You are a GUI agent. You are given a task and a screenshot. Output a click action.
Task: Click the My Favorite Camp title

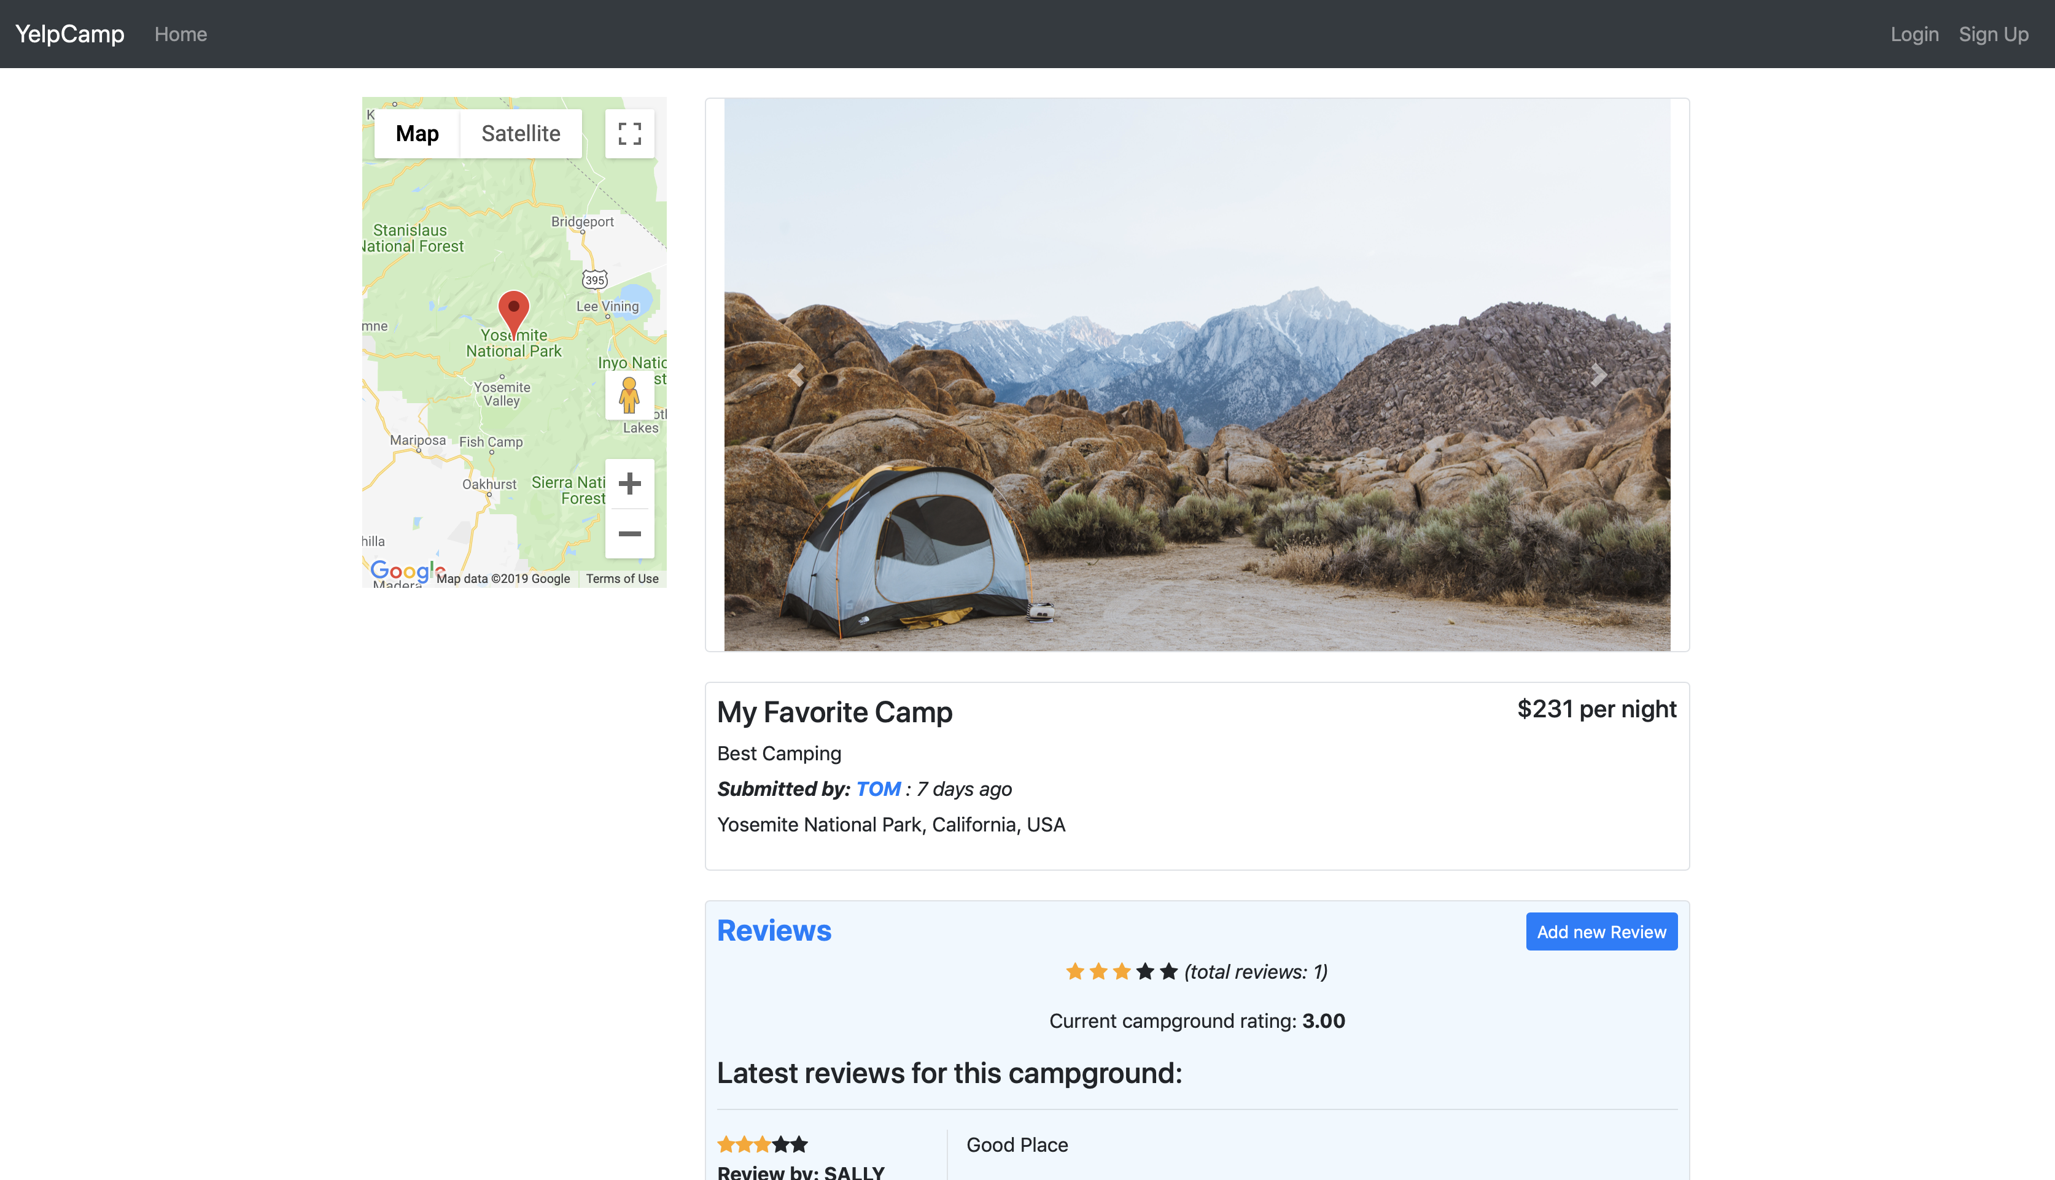pos(835,712)
